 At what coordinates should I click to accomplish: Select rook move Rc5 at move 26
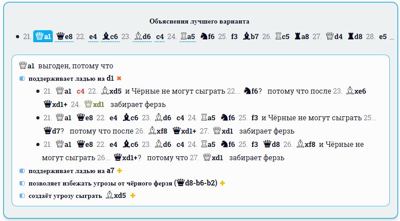pyautogui.click(x=283, y=36)
